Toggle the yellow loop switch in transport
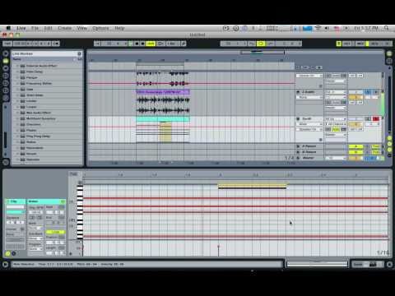The height and width of the screenshot is (296, 395). tap(261, 44)
